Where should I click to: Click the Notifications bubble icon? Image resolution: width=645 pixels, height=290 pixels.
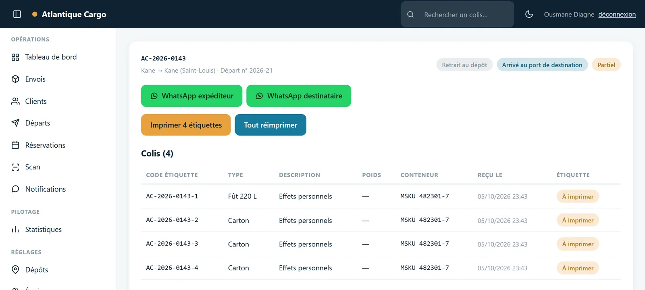coord(15,189)
